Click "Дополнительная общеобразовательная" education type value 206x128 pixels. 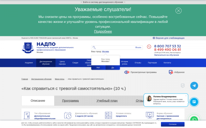tap(45, 117)
